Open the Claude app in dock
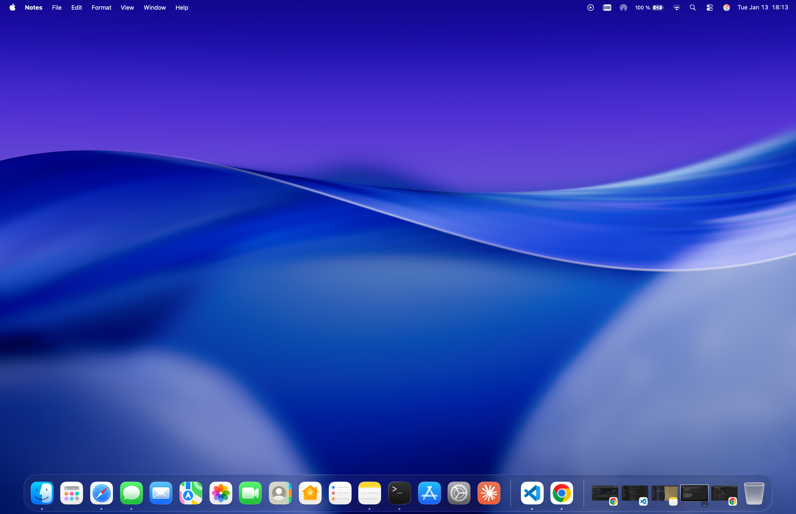The height and width of the screenshot is (514, 796). point(489,493)
